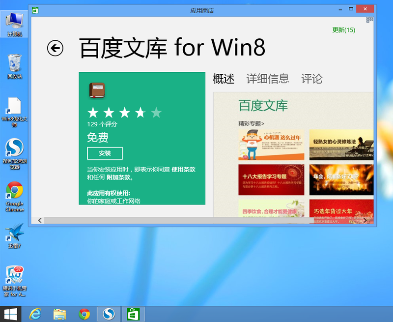Click 十八大报告学习专题 thumbnail
The height and width of the screenshot is (322, 393).
pos(271,180)
